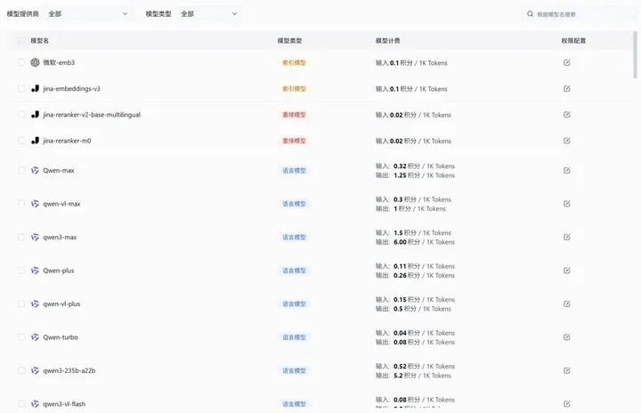The height and width of the screenshot is (413, 641).
Task: Open permission config for 微软-emb3
Action: (x=566, y=62)
